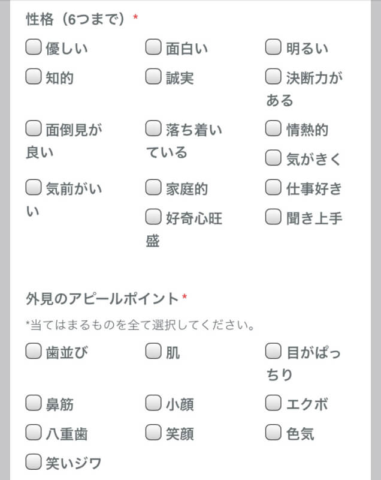381x480 pixels.
Task: Check 仕事好き in the traits list
Action: click(x=273, y=188)
